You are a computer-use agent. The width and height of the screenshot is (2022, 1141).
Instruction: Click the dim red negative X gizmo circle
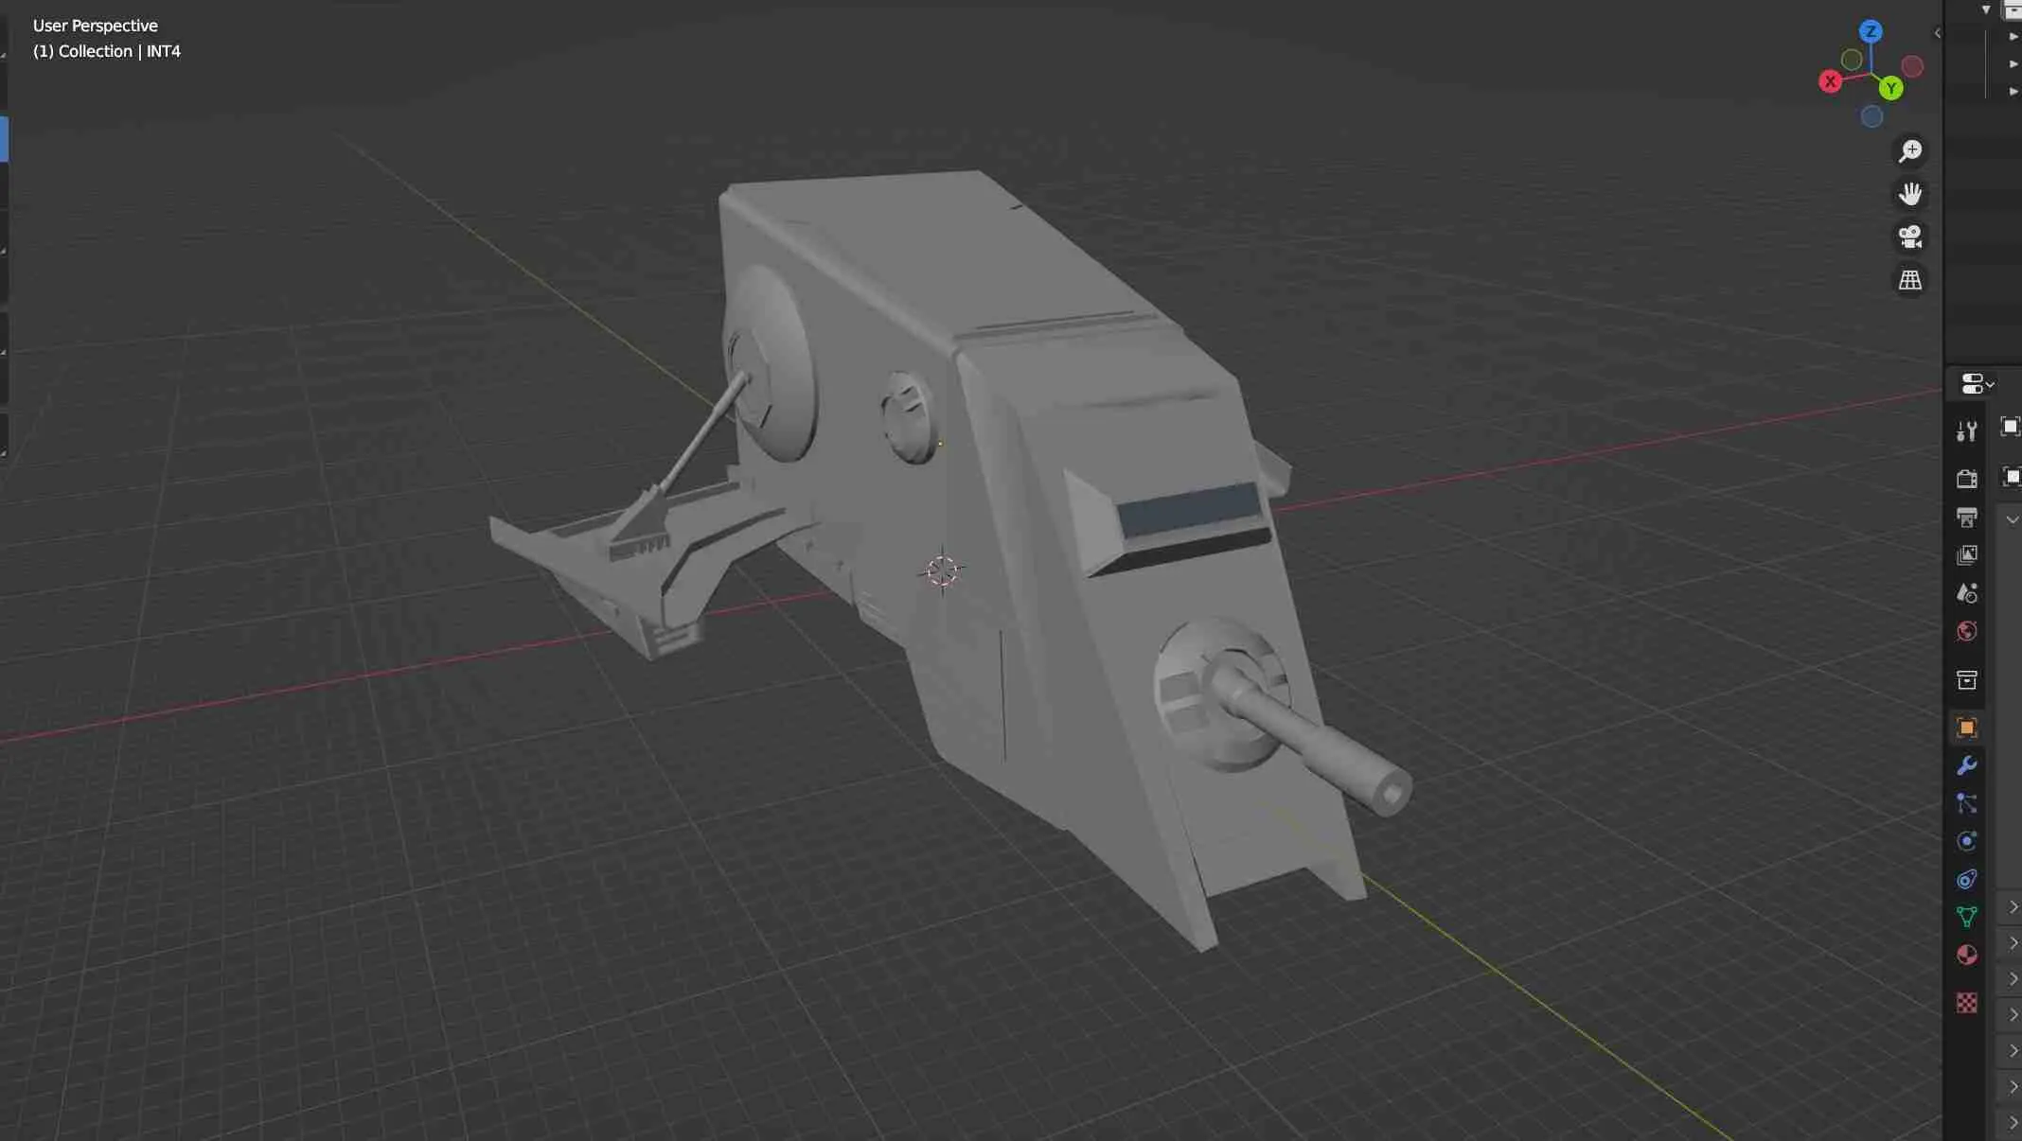pyautogui.click(x=1912, y=66)
